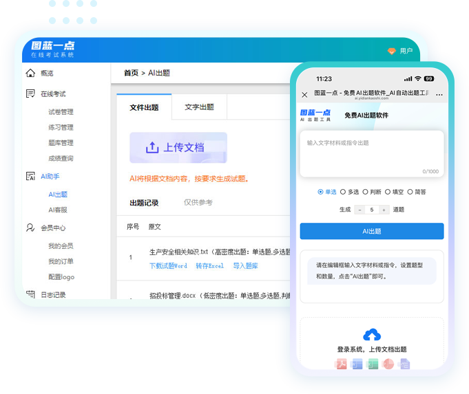The width and height of the screenshot is (469, 394).
Task: Decrease question count with minus button
Action: click(359, 210)
